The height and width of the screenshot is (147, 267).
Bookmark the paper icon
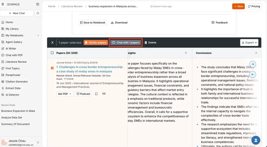[96, 94]
